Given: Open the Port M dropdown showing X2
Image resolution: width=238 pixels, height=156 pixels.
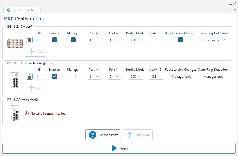Looking at the screenshot, I should (x=94, y=40).
